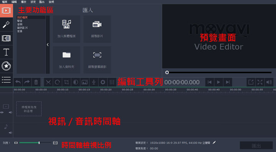
Task: Open the Transitions film strip tab
Action: [x=7, y=38]
